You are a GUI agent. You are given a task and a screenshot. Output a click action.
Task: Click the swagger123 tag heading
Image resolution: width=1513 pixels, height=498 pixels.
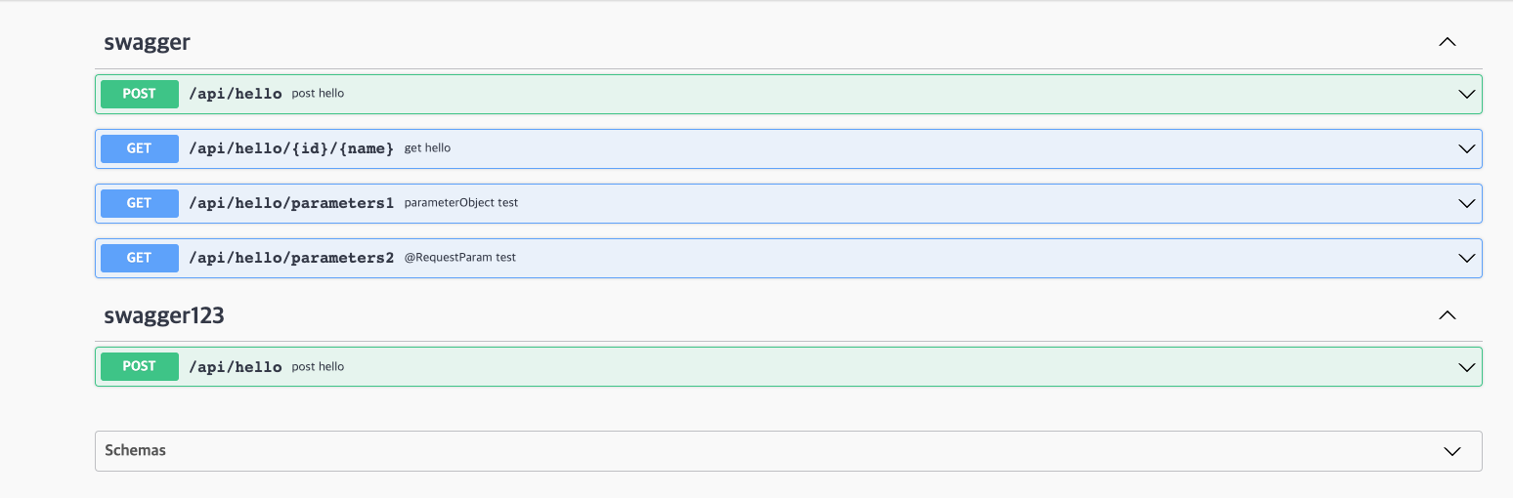click(x=164, y=314)
